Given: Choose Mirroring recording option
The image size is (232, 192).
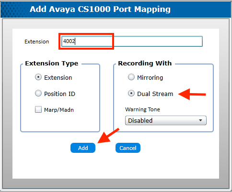Looking at the screenshot, I should coord(131,77).
